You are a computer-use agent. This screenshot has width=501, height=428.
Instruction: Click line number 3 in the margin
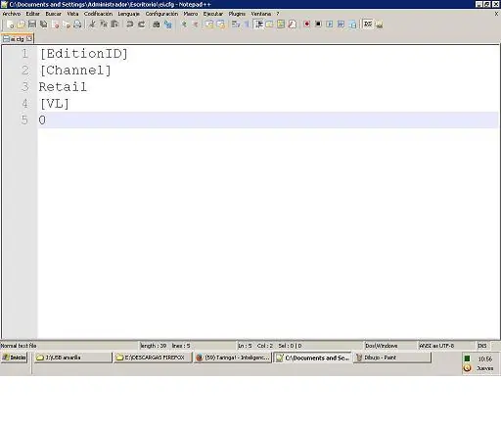click(x=24, y=87)
